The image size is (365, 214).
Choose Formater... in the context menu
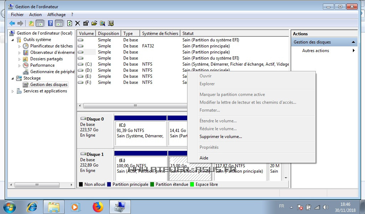210,110
